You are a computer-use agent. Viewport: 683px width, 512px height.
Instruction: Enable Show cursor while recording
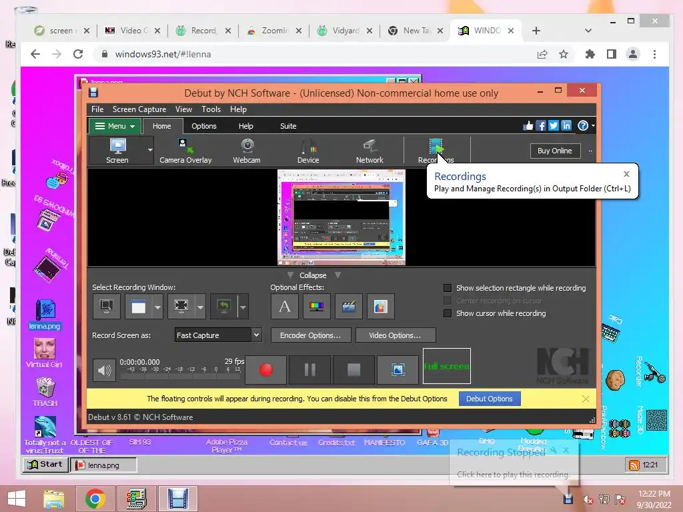point(448,313)
